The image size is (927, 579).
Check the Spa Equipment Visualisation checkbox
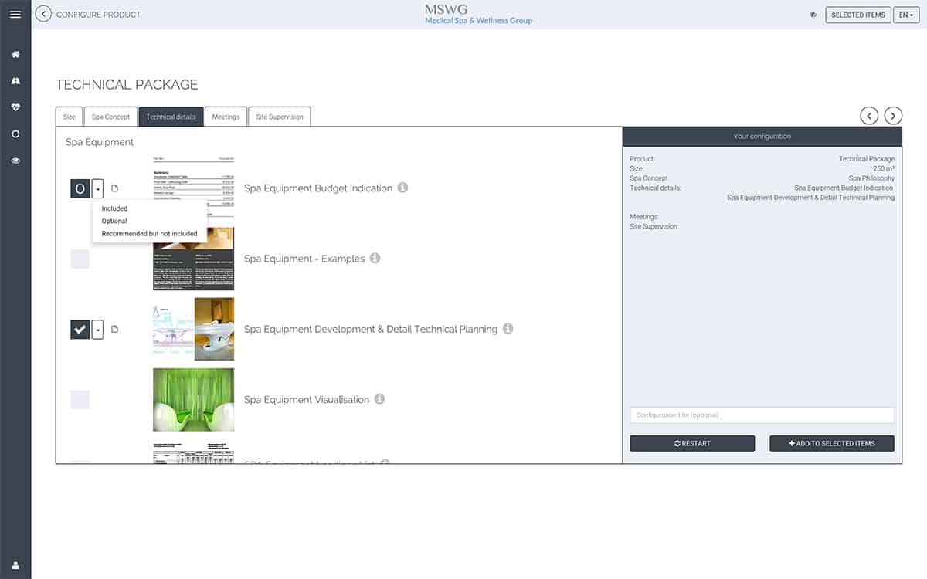80,399
